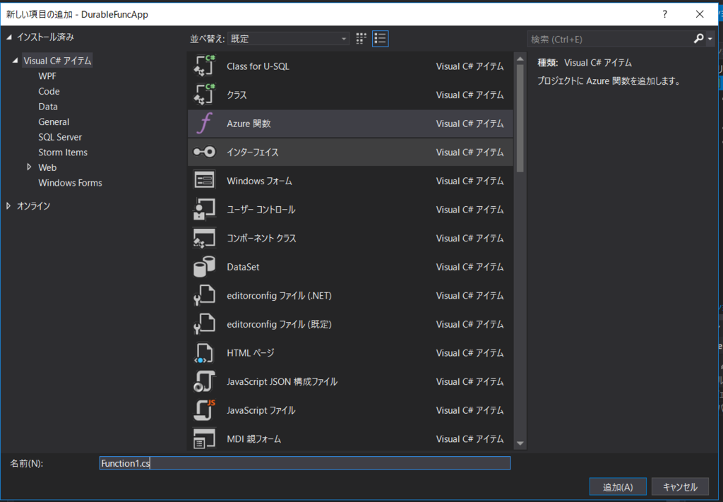Select the WPF category
Screen dimensions: 723x502
click(x=47, y=76)
